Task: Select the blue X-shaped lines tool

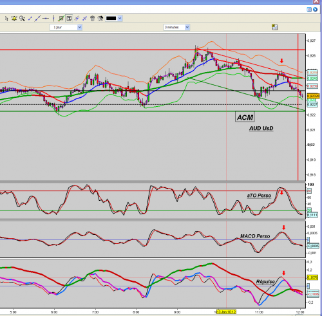Action: (x=84, y=19)
